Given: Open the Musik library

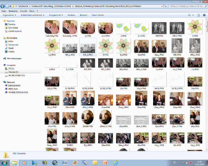Looking at the screenshot, I should pos(11,48).
